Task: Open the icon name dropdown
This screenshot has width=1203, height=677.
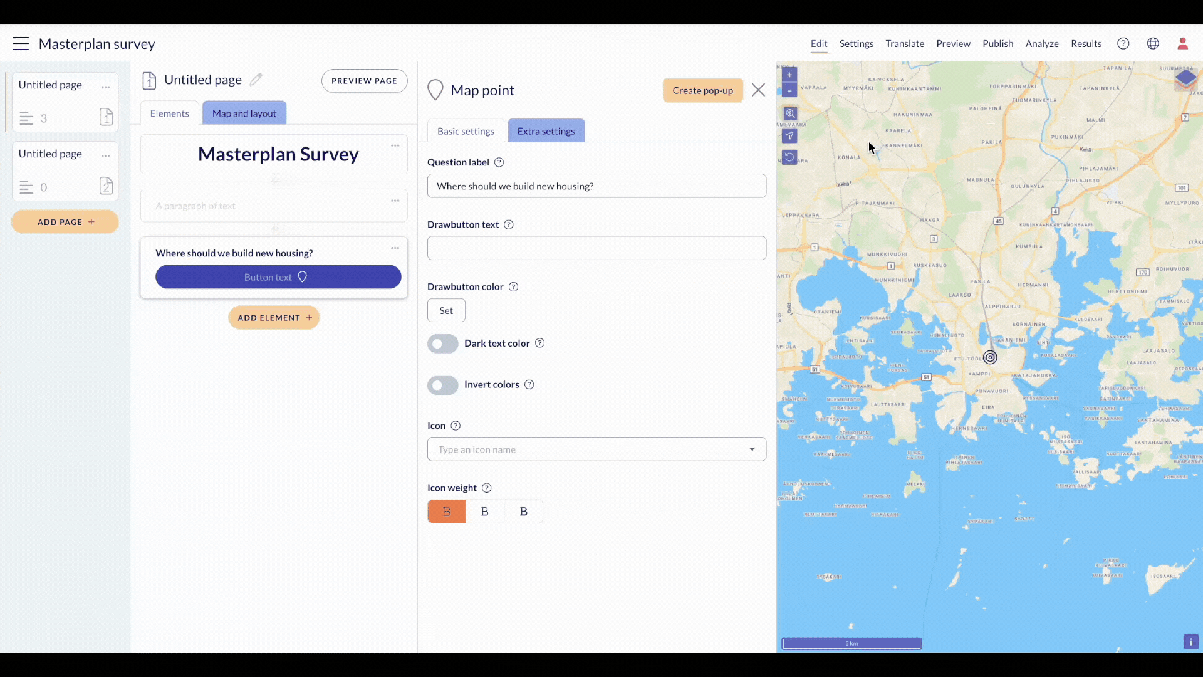Action: pyautogui.click(x=752, y=449)
